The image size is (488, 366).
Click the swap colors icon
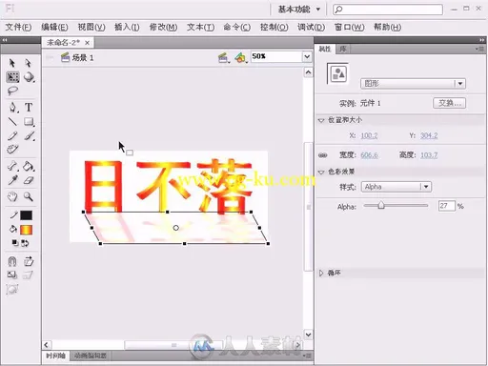(x=25, y=243)
